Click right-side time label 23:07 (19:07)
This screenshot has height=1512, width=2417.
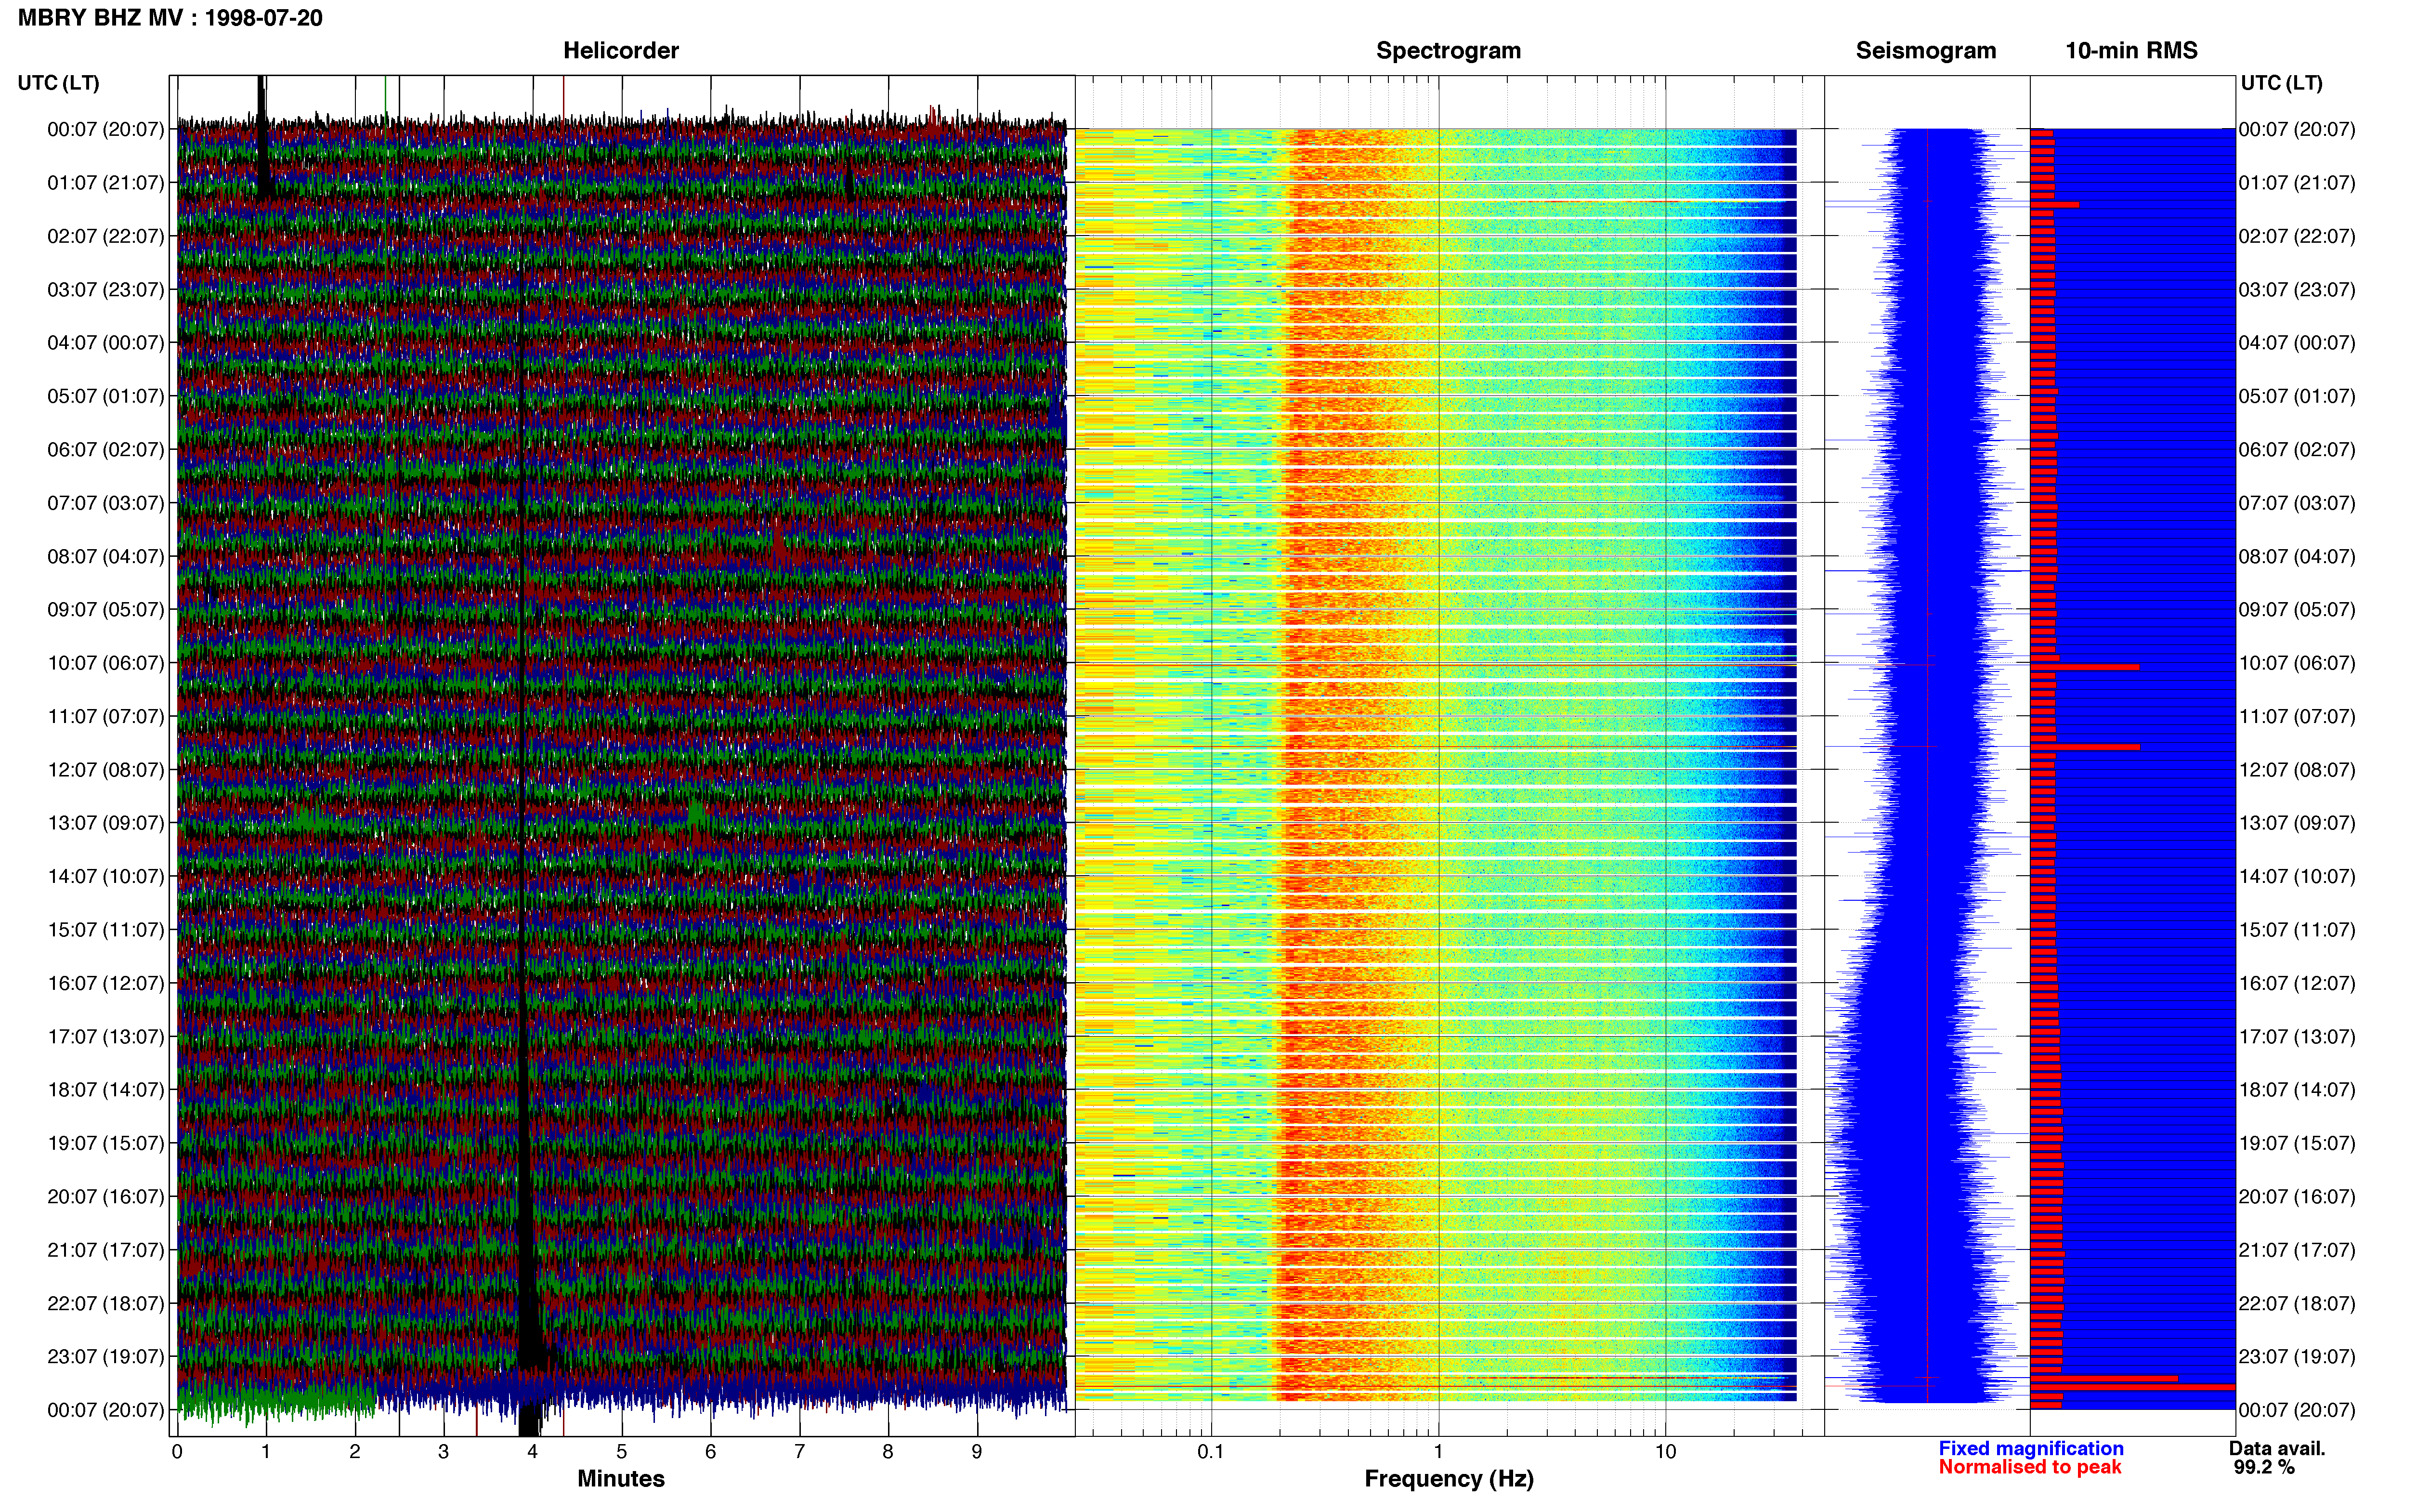[x=2297, y=1357]
